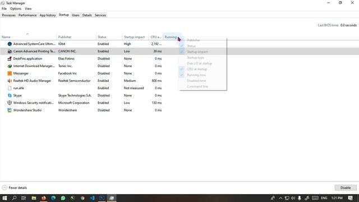This screenshot has height=202, width=359.
Task: Open the notification center icon
Action: pyautogui.click(x=350, y=198)
